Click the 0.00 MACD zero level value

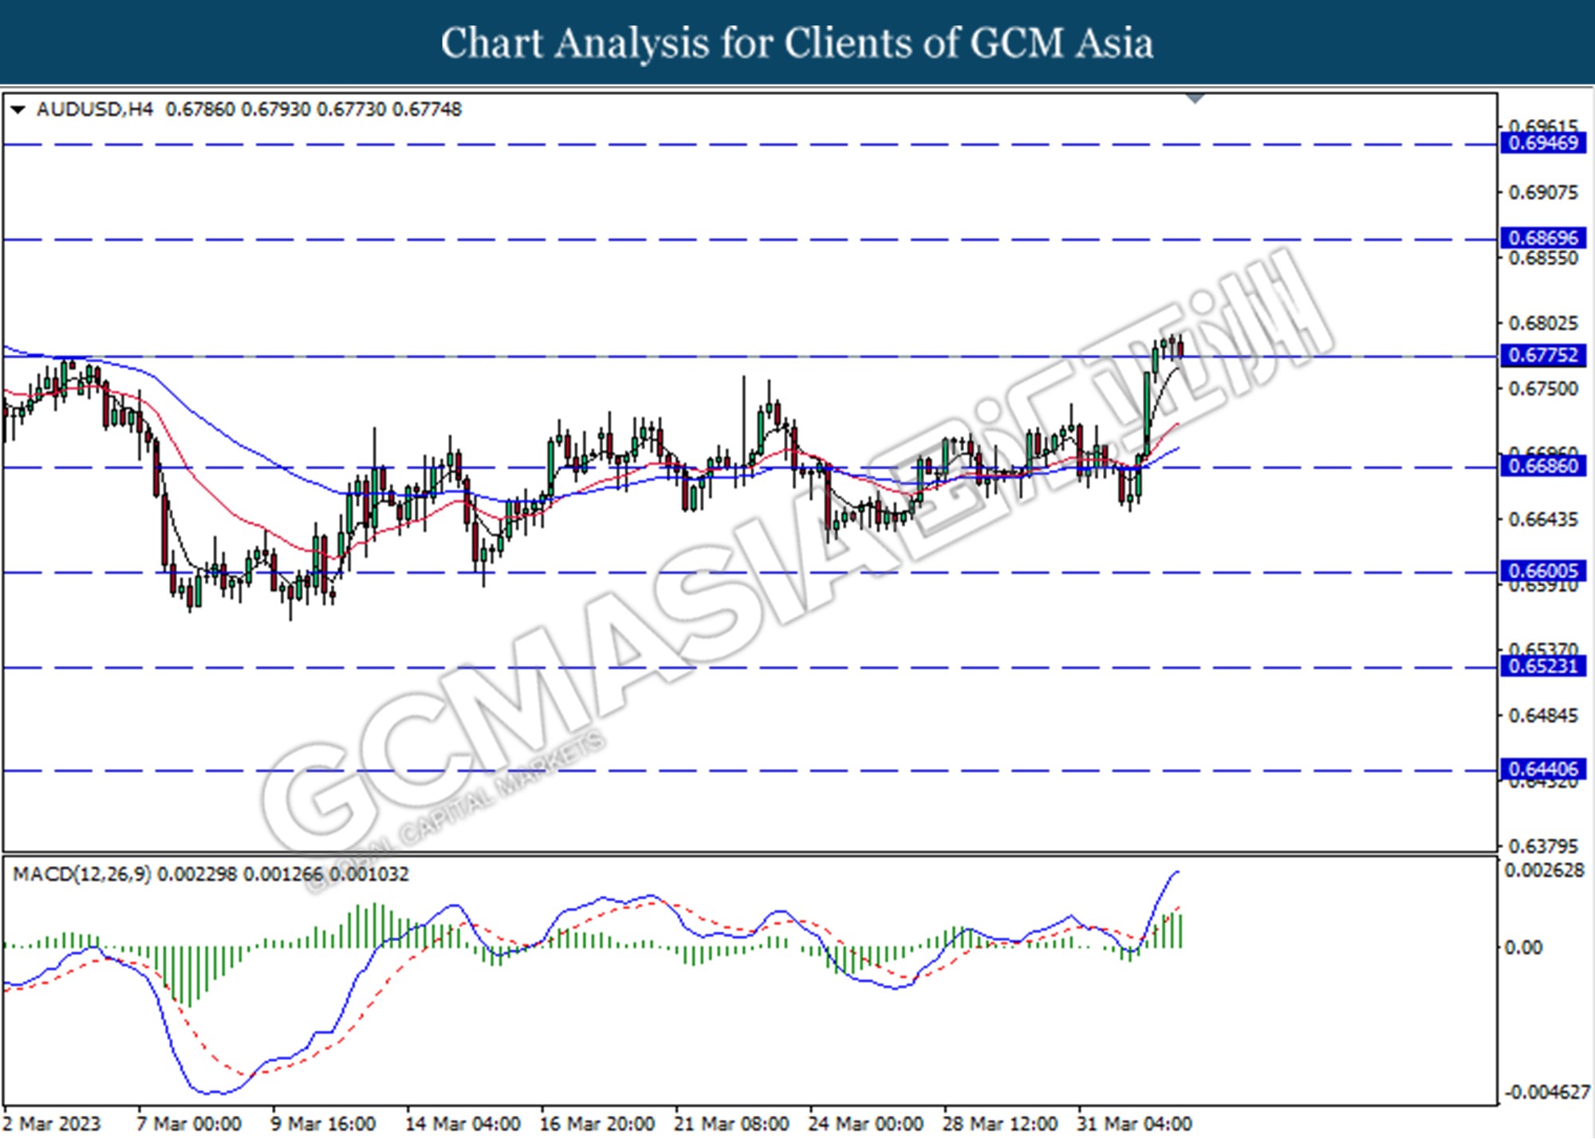click(1522, 948)
